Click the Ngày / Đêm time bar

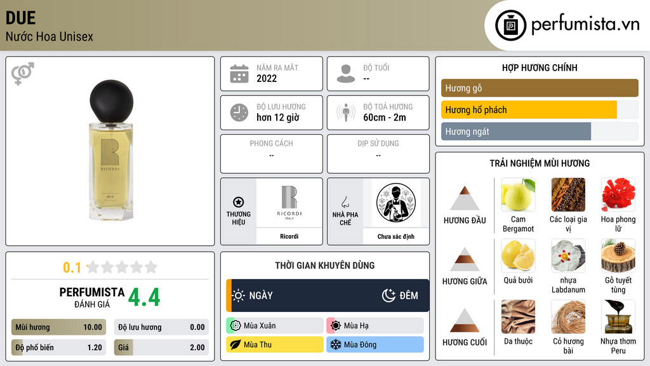(328, 295)
